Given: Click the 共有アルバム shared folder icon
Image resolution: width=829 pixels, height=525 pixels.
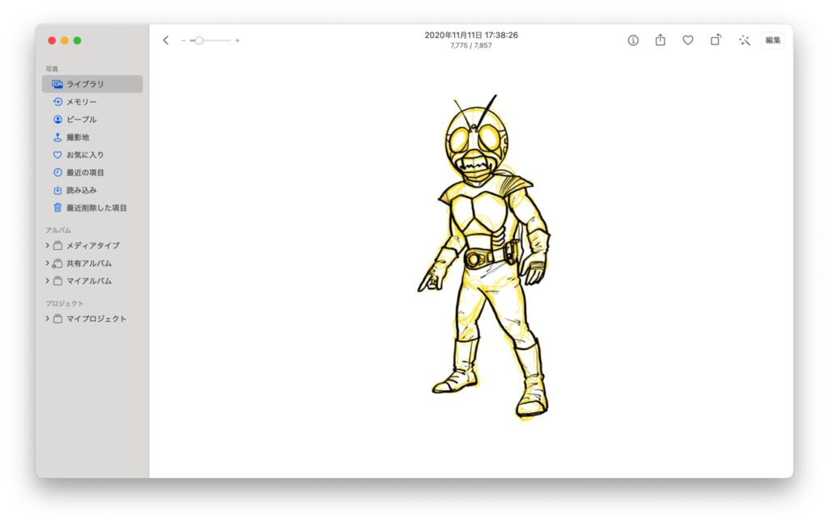Looking at the screenshot, I should coord(57,263).
